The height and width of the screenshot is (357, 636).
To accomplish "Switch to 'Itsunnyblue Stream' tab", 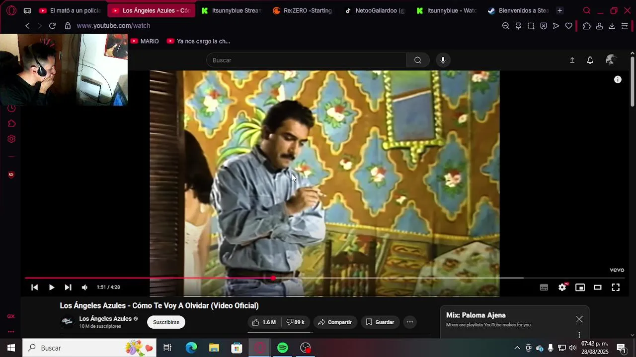I will click(231, 10).
